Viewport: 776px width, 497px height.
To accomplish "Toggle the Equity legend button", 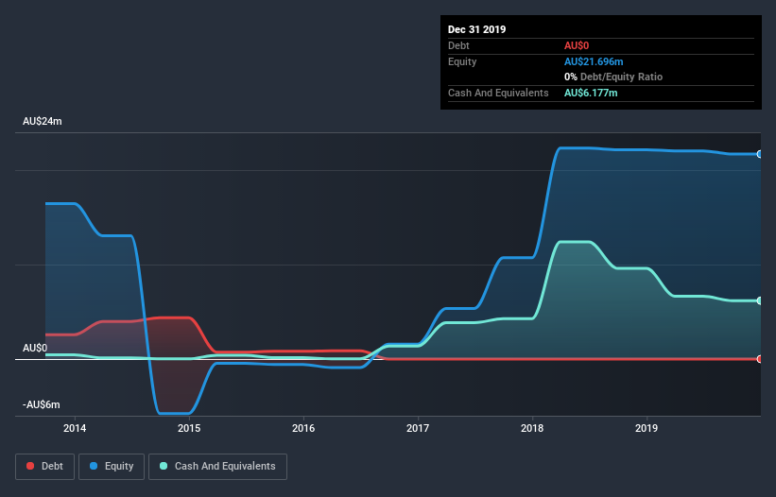I will click(112, 467).
